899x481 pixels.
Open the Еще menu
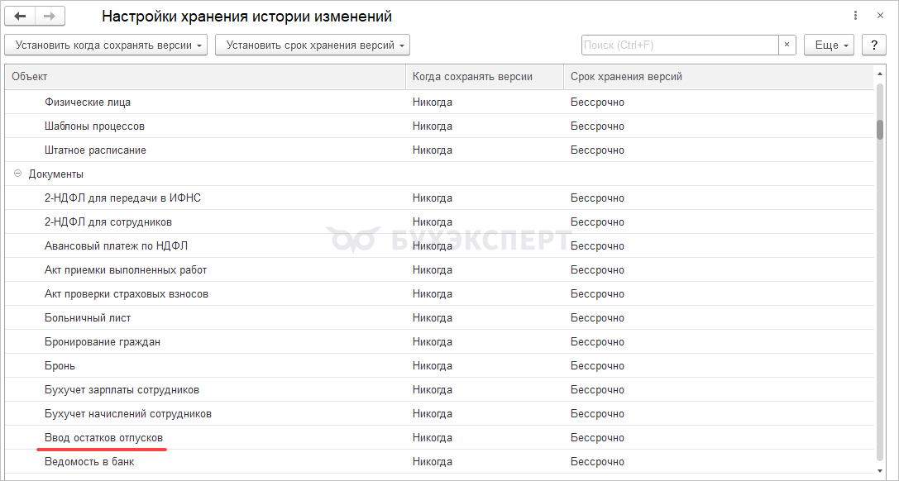point(829,45)
